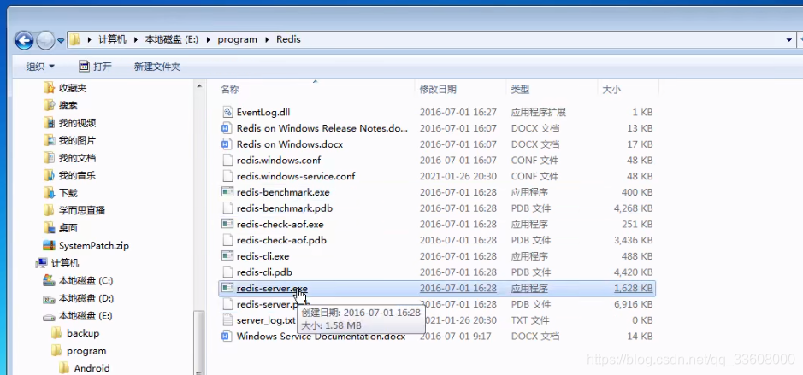Select the file name server_log.txt

(x=266, y=320)
